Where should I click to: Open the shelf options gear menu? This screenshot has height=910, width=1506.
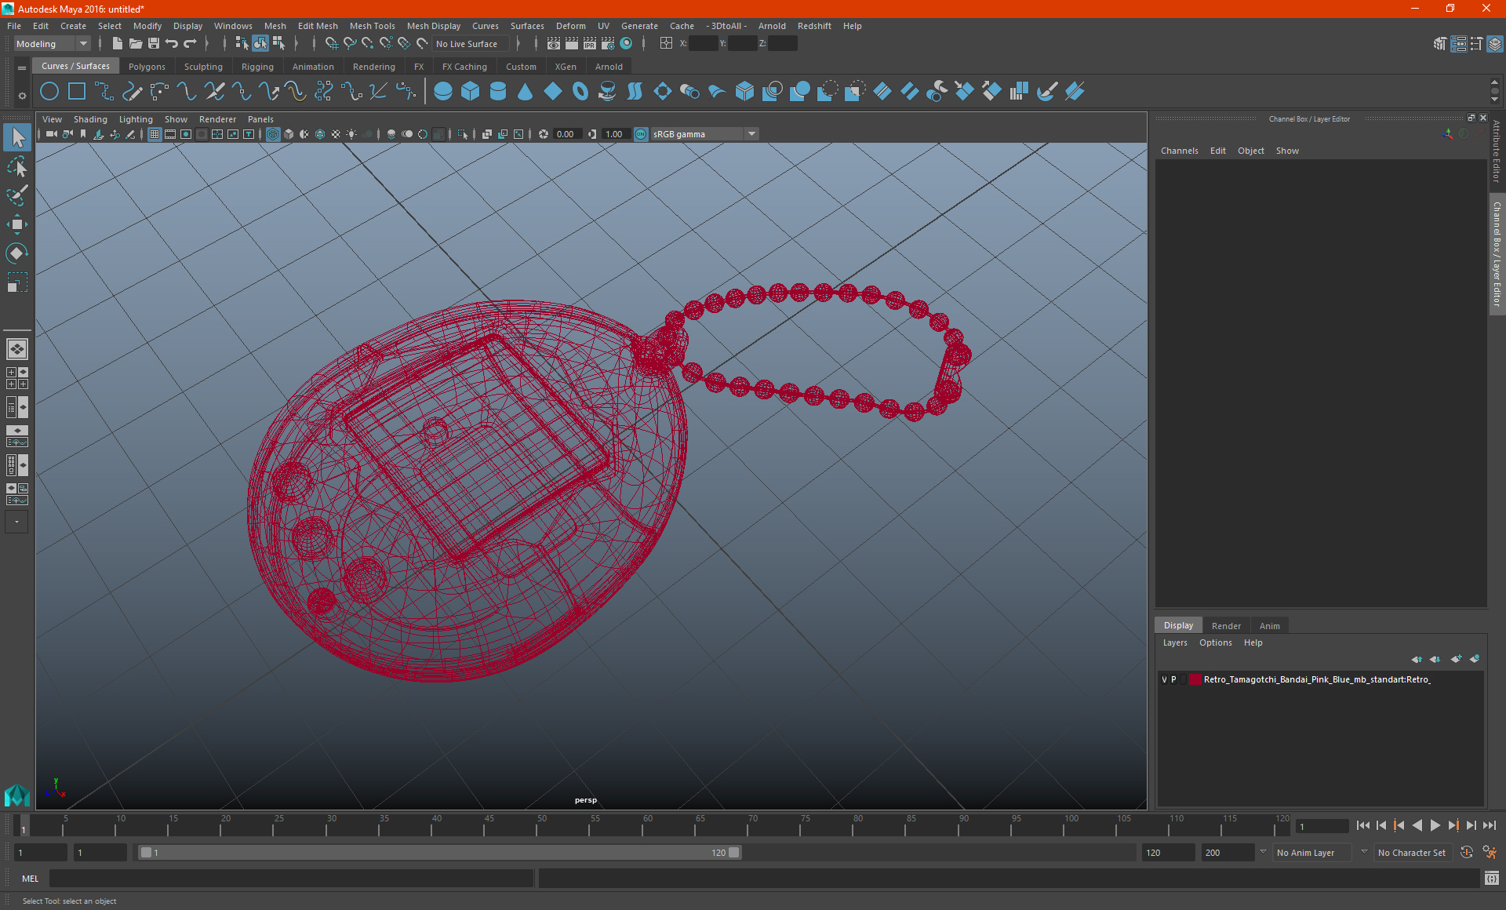[x=22, y=96]
